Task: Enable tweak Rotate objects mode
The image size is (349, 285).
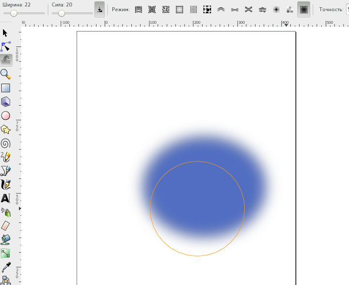Action: (193, 10)
